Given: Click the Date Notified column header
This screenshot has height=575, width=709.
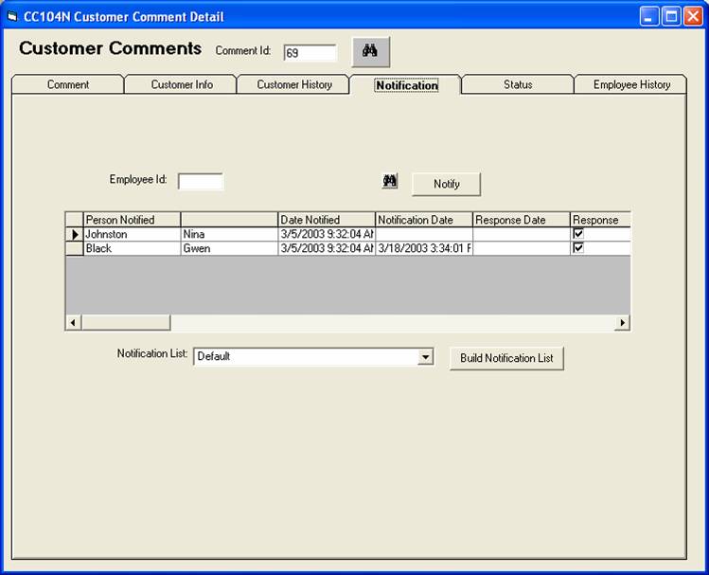Looking at the screenshot, I should tap(327, 220).
